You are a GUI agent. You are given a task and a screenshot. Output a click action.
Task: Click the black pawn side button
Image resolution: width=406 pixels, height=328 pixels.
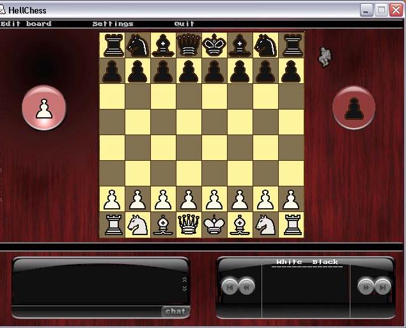click(354, 108)
